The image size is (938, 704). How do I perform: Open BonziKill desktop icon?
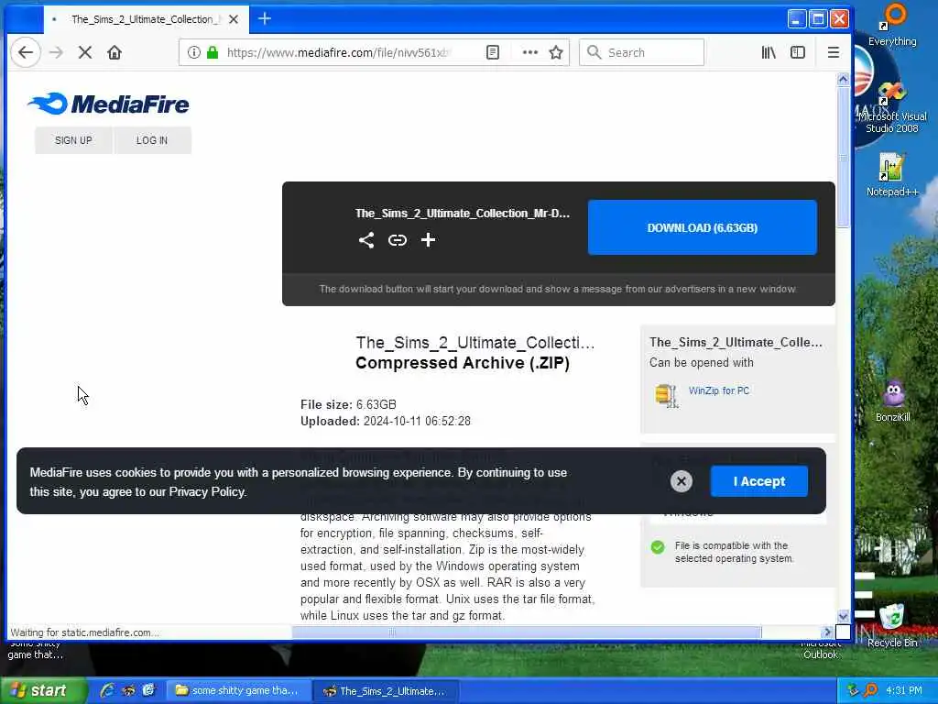point(893,401)
